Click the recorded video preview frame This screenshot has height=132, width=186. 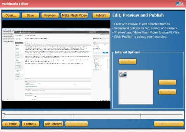click(x=56, y=64)
